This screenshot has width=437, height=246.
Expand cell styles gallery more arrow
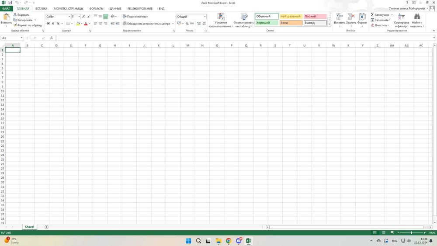329,24
